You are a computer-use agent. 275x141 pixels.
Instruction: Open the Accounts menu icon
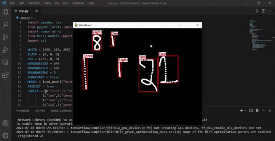click(5, 123)
